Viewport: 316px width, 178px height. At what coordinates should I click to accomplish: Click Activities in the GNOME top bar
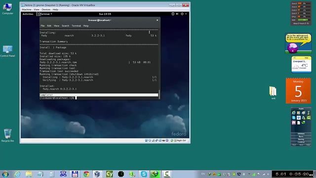pyautogui.click(x=28, y=14)
